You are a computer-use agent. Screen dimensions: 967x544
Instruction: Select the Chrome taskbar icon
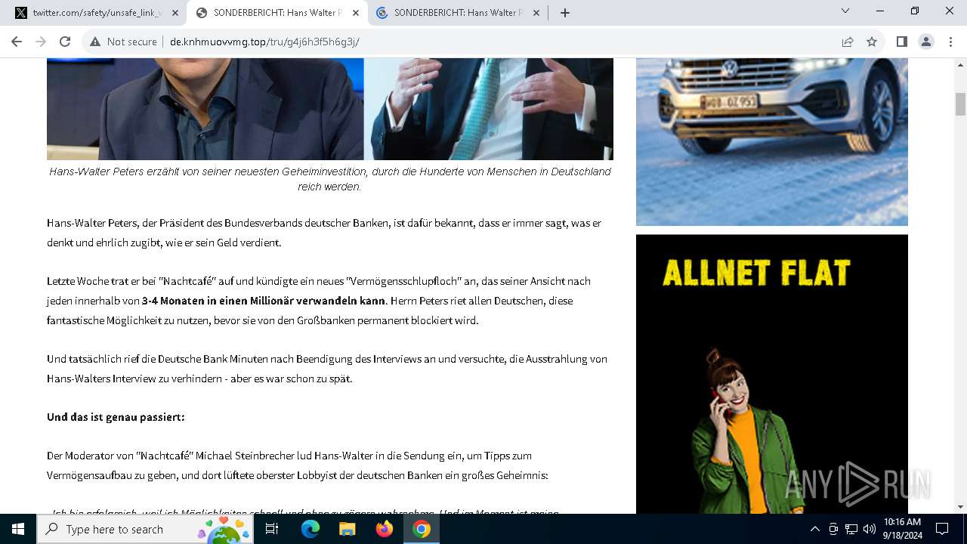tap(422, 529)
